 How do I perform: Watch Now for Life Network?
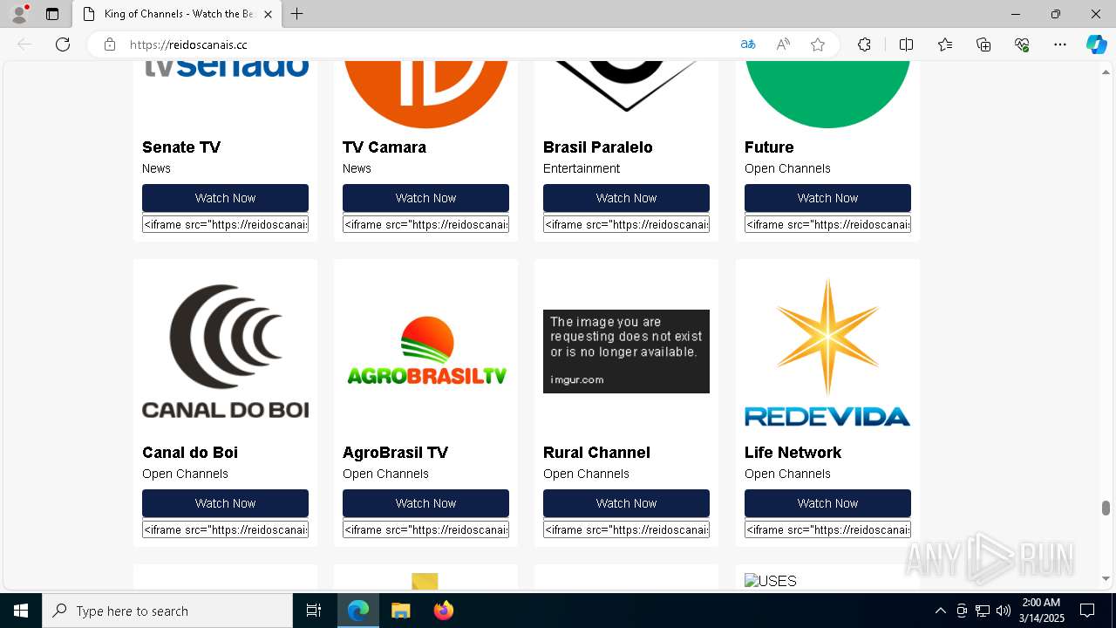point(827,503)
